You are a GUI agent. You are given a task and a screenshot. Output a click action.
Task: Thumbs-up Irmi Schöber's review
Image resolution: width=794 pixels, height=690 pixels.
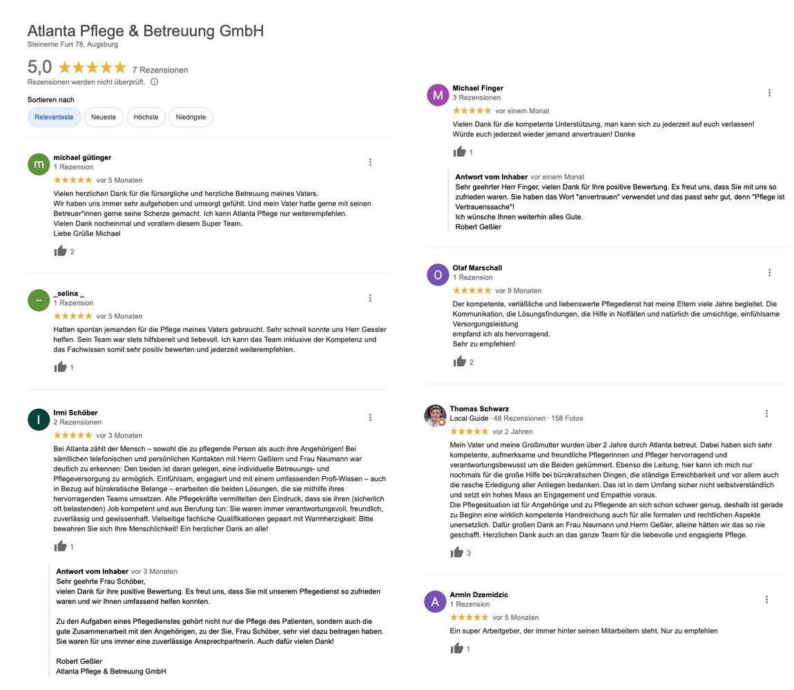60,546
